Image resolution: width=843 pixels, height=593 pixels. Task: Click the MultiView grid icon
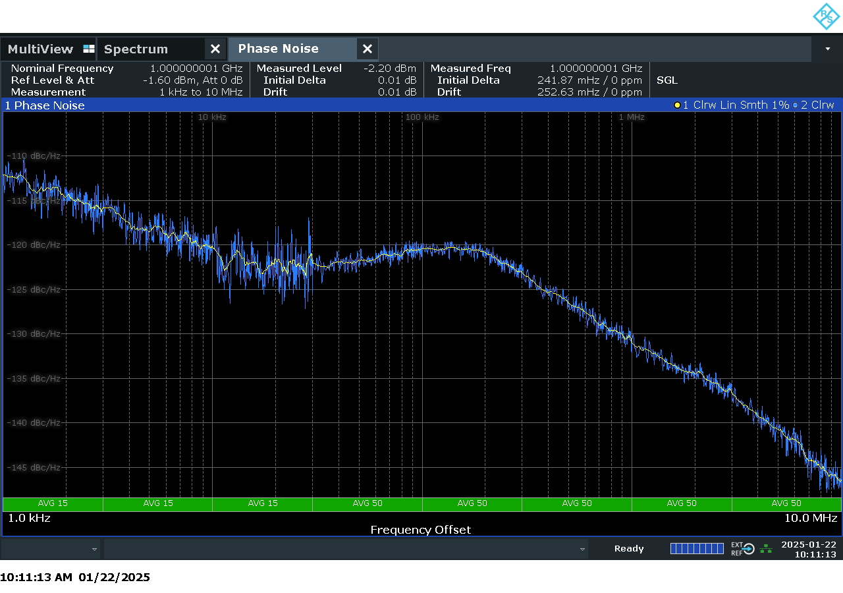[89, 49]
